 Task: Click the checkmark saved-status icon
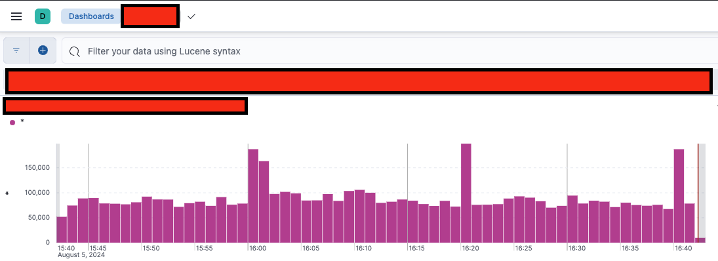click(x=191, y=16)
